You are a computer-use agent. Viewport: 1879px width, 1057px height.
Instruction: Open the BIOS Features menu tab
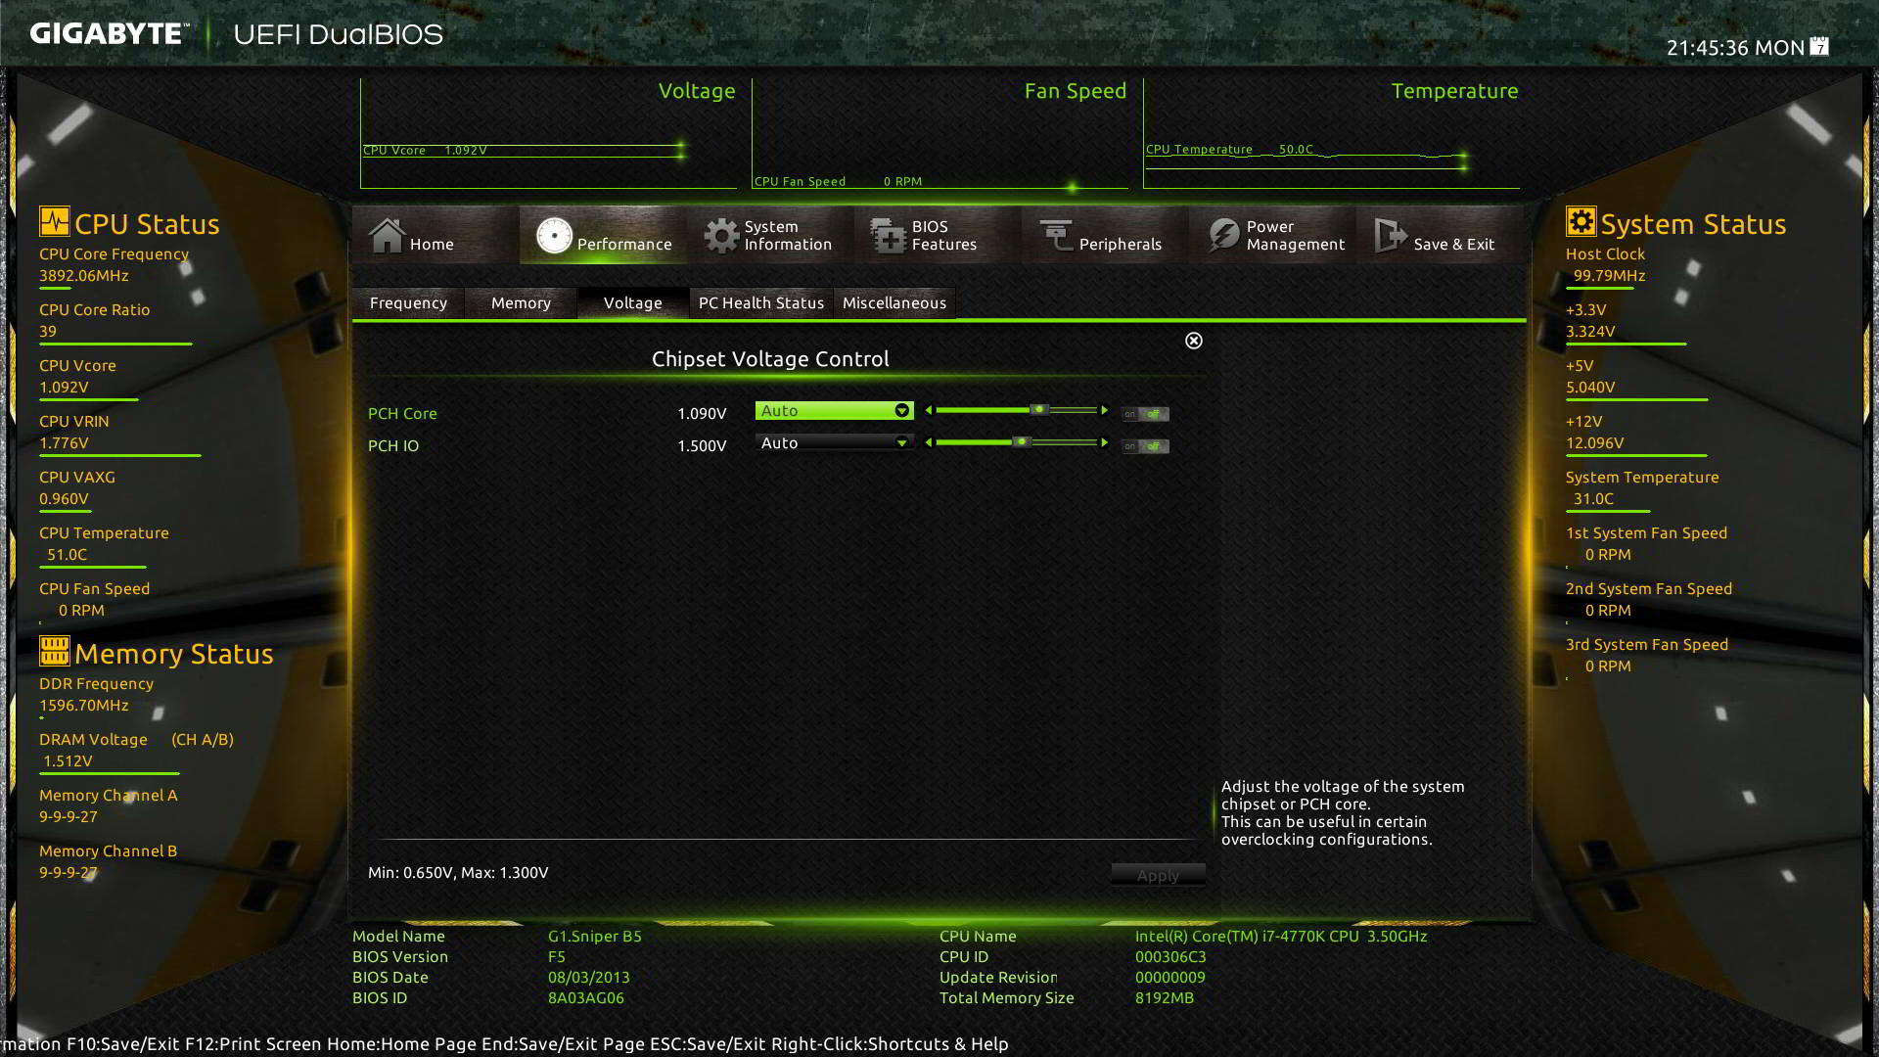point(938,235)
